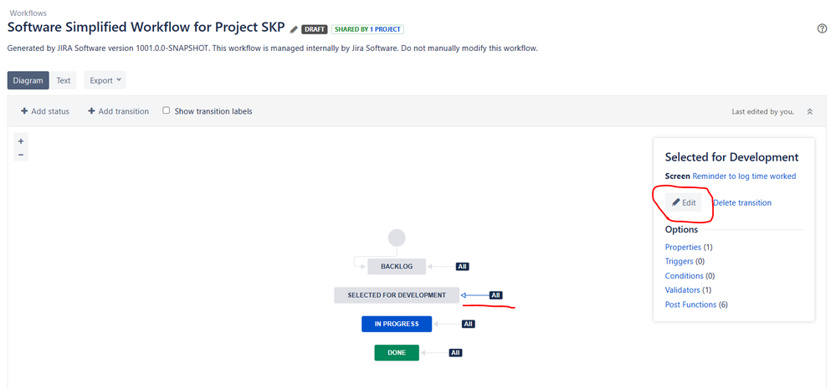
Task: Open the Export dropdown
Action: 105,80
